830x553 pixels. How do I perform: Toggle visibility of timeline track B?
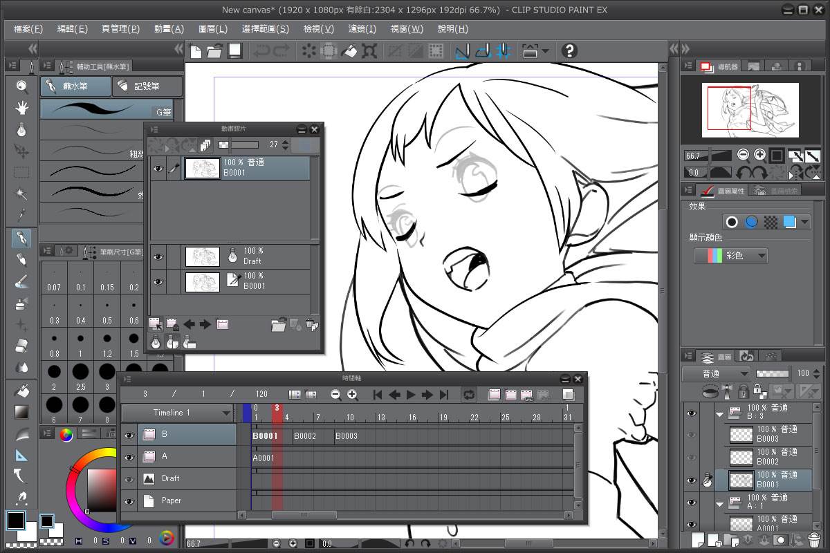[x=129, y=435]
